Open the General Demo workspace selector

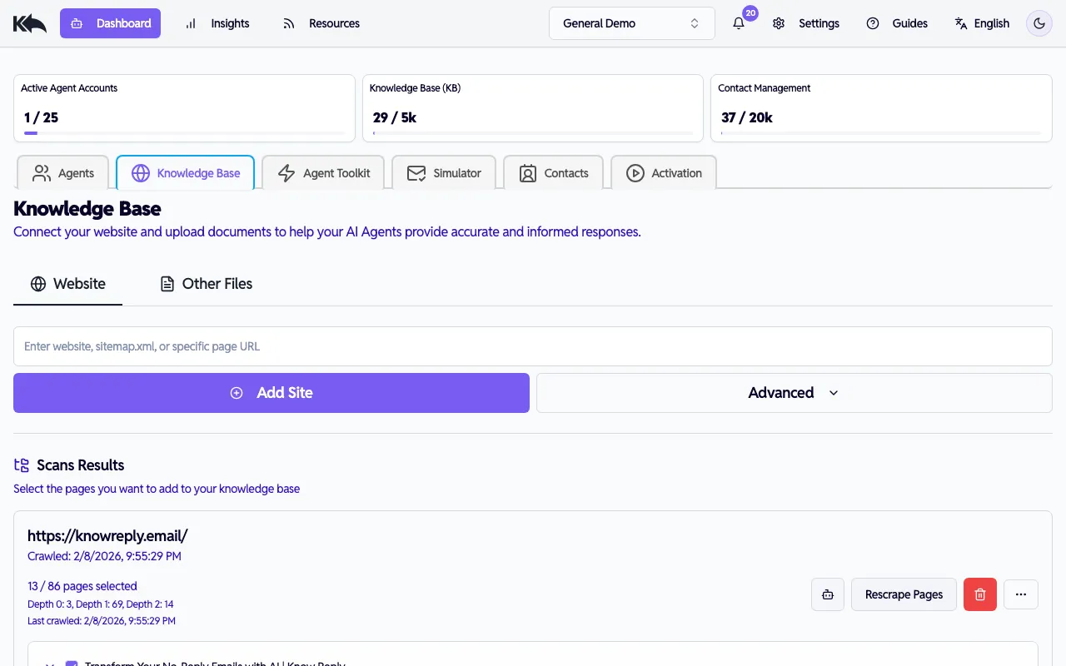coord(631,23)
